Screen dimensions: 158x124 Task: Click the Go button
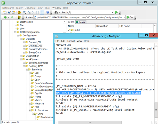(x=130, y=17)
